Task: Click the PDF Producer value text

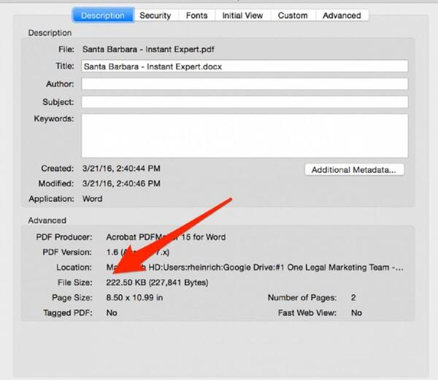Action: [x=166, y=237]
